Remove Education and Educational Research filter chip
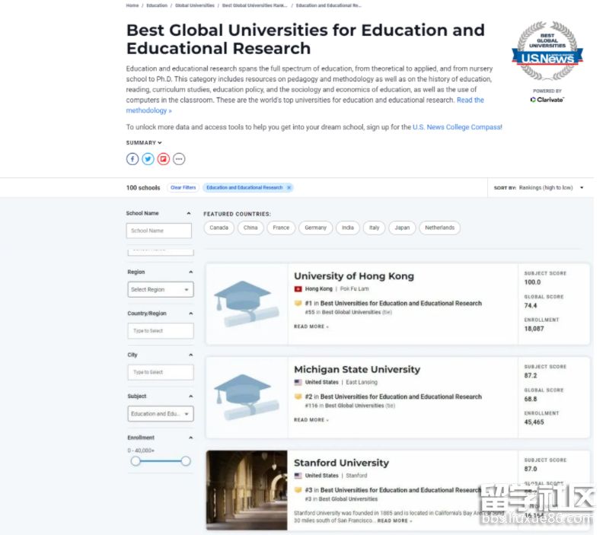Screen dimensions: 606x535 pos(289,188)
